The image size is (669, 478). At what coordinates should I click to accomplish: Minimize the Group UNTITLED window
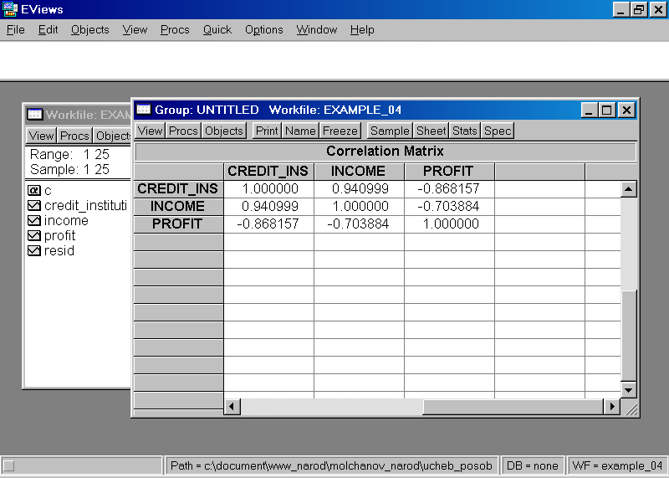tap(590, 111)
